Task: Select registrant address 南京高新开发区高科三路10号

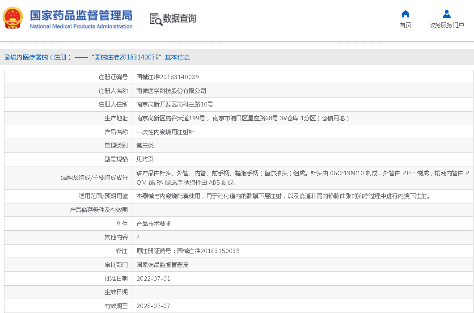Action: coord(175,104)
